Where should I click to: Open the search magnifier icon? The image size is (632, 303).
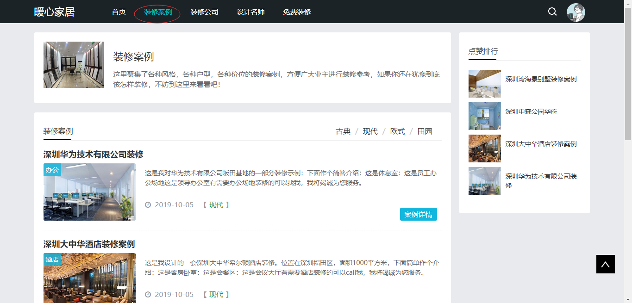pos(552,12)
